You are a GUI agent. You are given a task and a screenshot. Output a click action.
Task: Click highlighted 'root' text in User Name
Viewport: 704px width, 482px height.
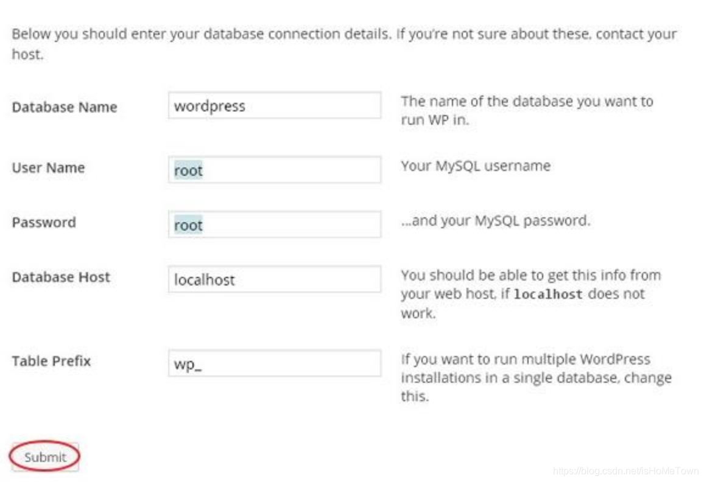[x=189, y=170]
